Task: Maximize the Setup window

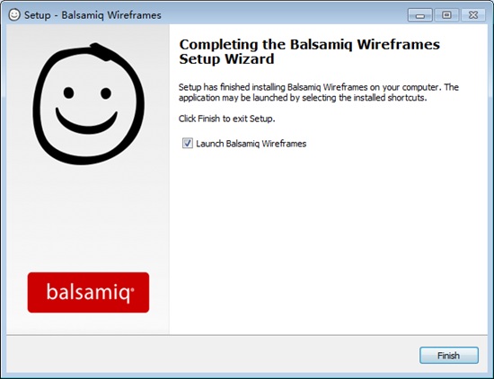Action: 446,15
